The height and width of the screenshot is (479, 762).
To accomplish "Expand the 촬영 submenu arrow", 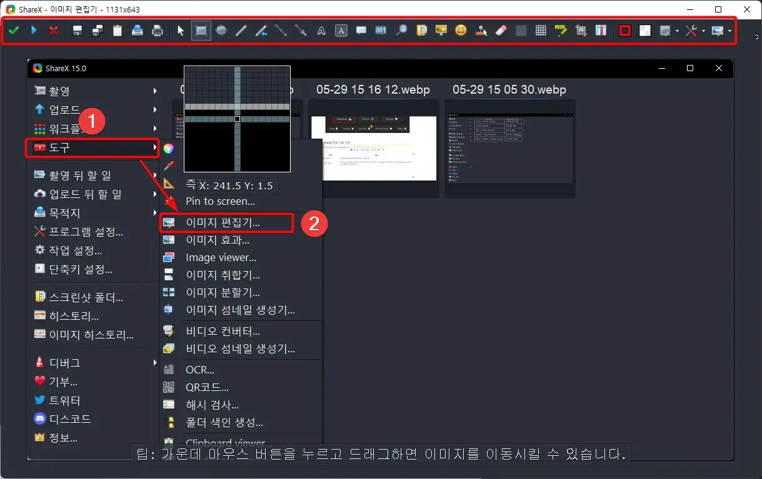I will click(154, 91).
